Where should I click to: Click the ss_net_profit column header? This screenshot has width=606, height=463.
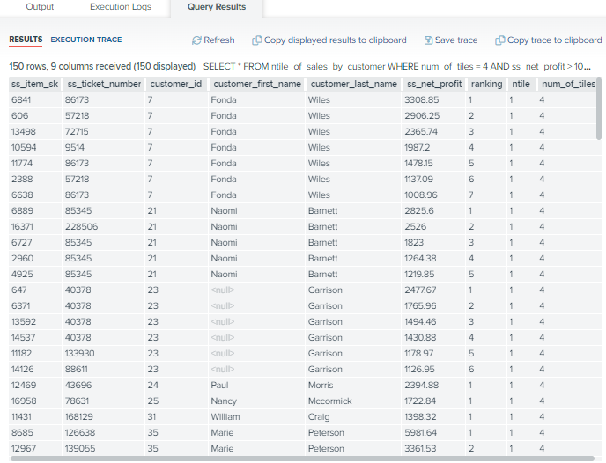click(x=434, y=84)
